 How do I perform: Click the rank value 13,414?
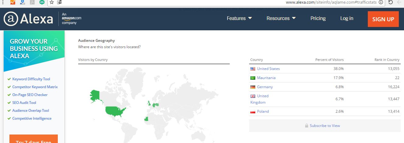(x=393, y=111)
